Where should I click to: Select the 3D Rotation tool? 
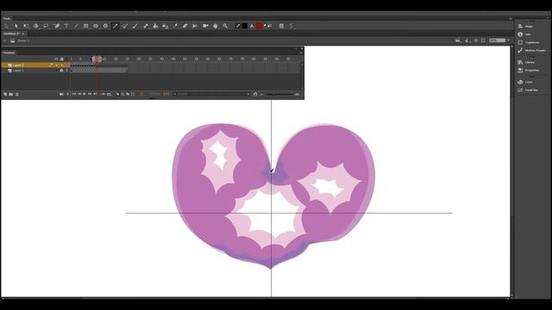[36, 26]
